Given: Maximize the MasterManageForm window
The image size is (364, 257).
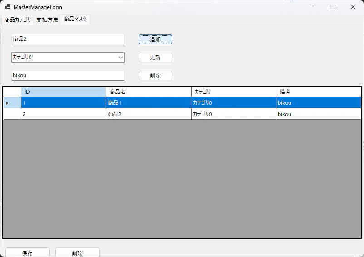Looking at the screenshot, I should pyautogui.click(x=332, y=7).
